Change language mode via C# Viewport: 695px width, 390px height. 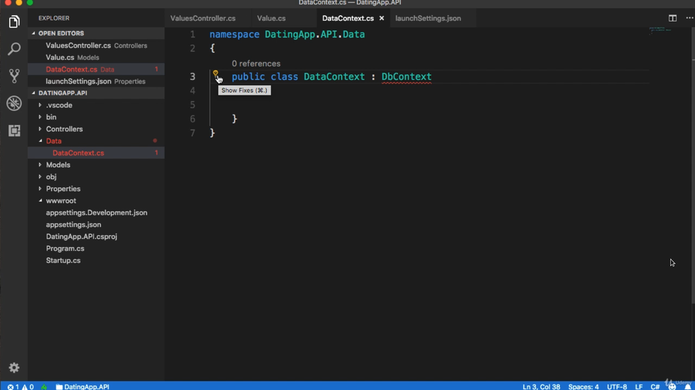[x=655, y=387]
